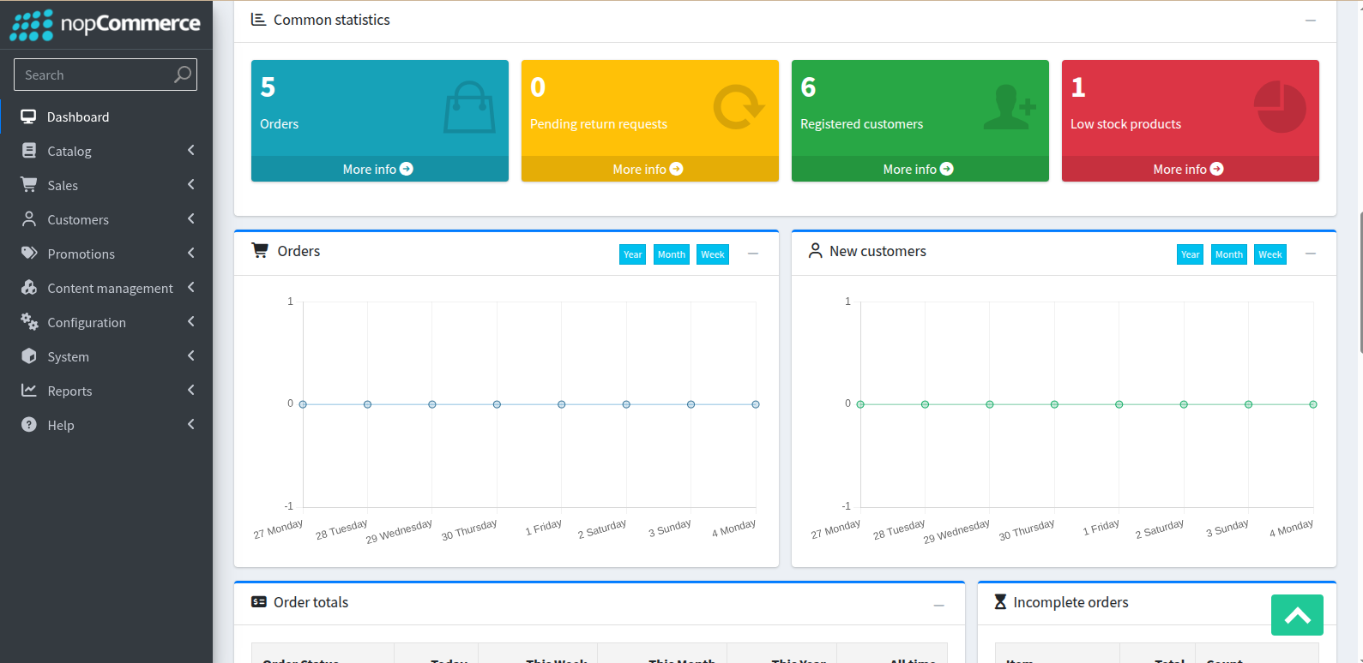Open the Configuration menu
Viewport: 1363px width, 663px height.
106,322
